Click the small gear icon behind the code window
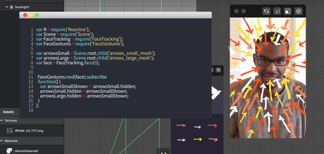 pos(218,70)
